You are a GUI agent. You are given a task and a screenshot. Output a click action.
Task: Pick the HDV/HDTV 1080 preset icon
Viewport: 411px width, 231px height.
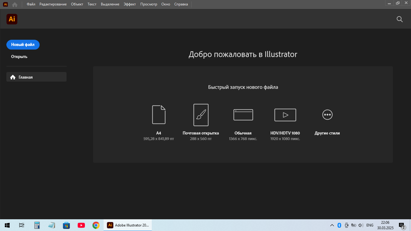coord(285,115)
